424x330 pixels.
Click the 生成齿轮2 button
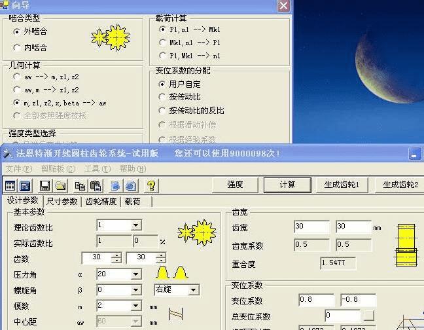[x=400, y=185]
